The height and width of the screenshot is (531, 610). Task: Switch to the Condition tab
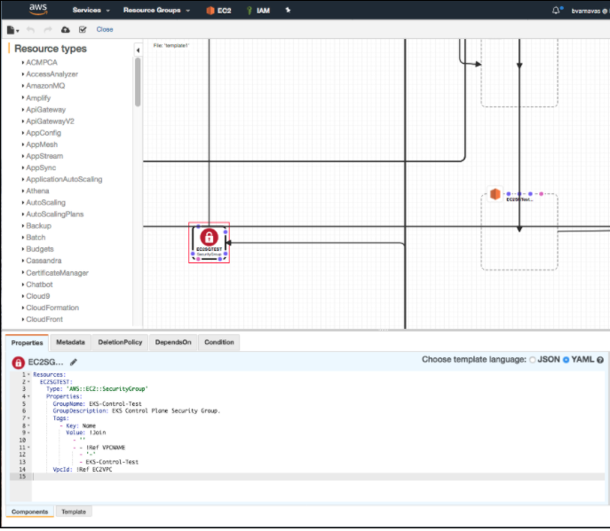tap(219, 342)
